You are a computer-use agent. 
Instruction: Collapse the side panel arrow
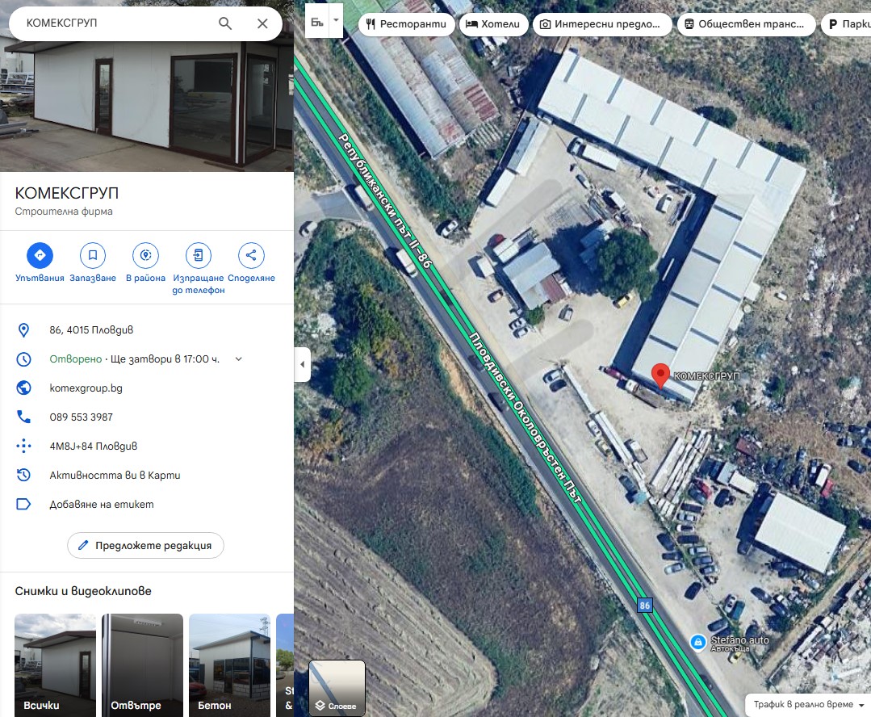point(302,365)
